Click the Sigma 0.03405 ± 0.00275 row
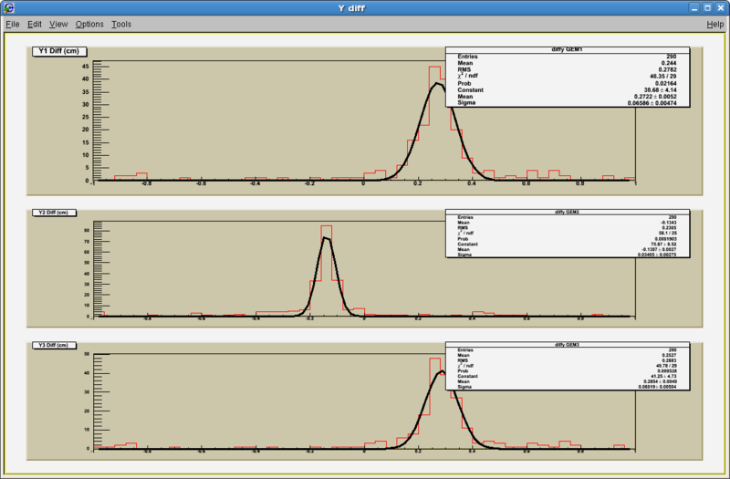This screenshot has height=479, width=730. click(567, 255)
